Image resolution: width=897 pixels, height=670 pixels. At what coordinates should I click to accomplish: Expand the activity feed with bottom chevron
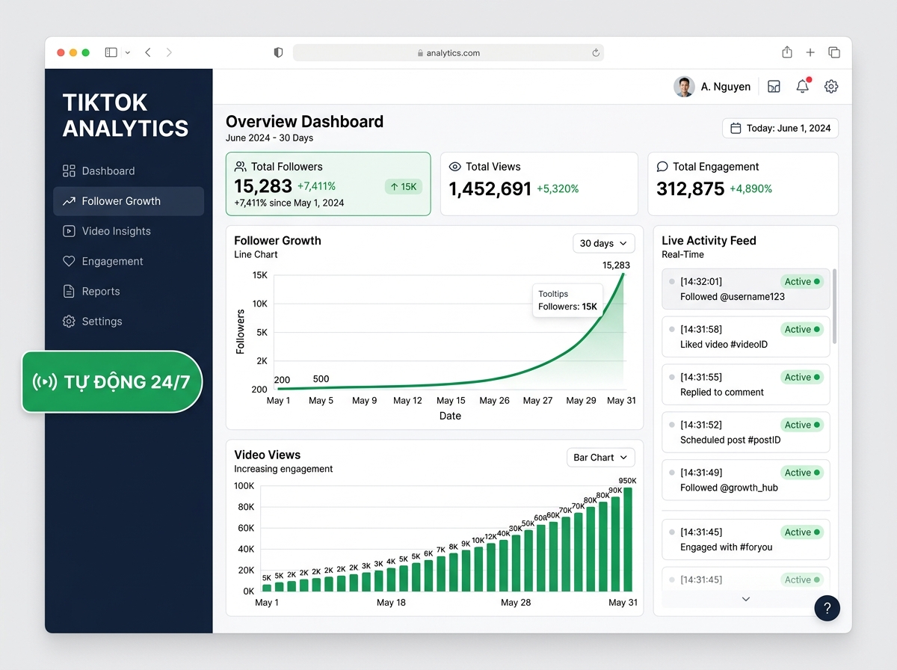(x=745, y=599)
